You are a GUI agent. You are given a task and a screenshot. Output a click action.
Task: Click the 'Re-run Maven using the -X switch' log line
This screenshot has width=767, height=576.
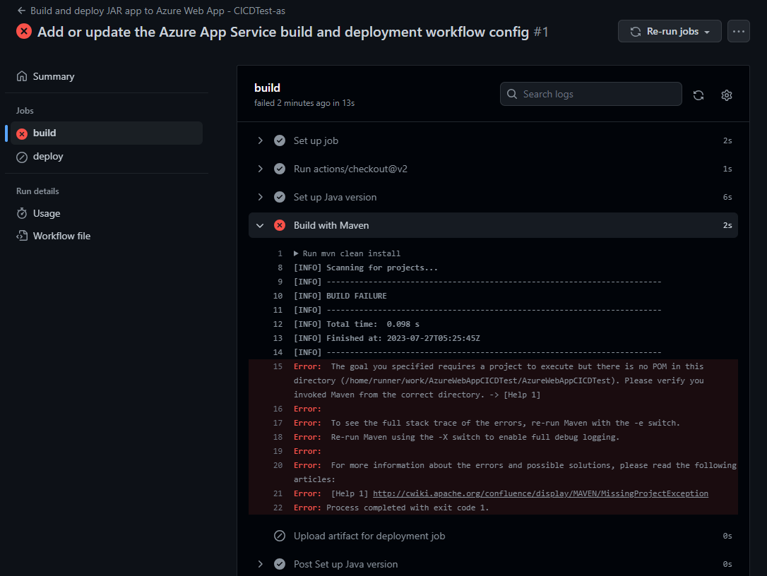click(475, 437)
